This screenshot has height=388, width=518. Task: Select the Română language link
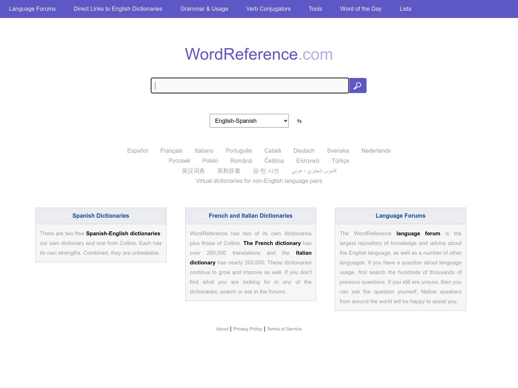pyautogui.click(x=241, y=161)
